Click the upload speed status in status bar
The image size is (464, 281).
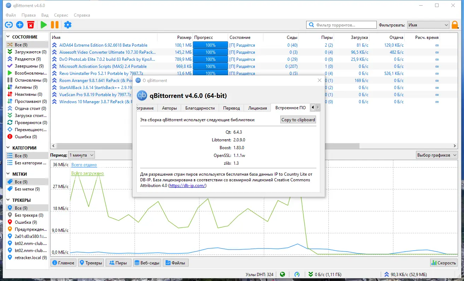(x=405, y=275)
